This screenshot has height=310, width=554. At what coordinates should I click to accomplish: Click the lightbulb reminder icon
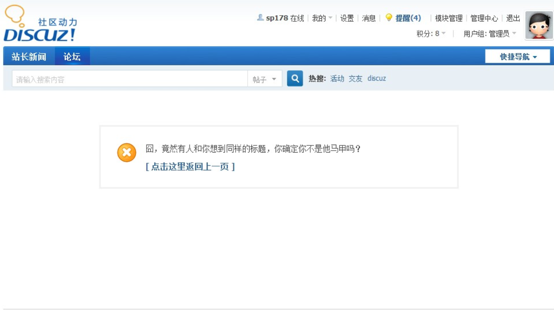pos(388,18)
